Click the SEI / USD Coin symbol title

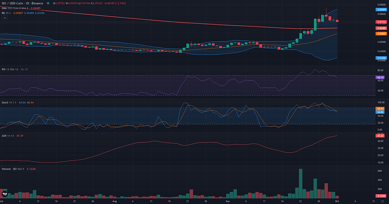tap(22, 3)
